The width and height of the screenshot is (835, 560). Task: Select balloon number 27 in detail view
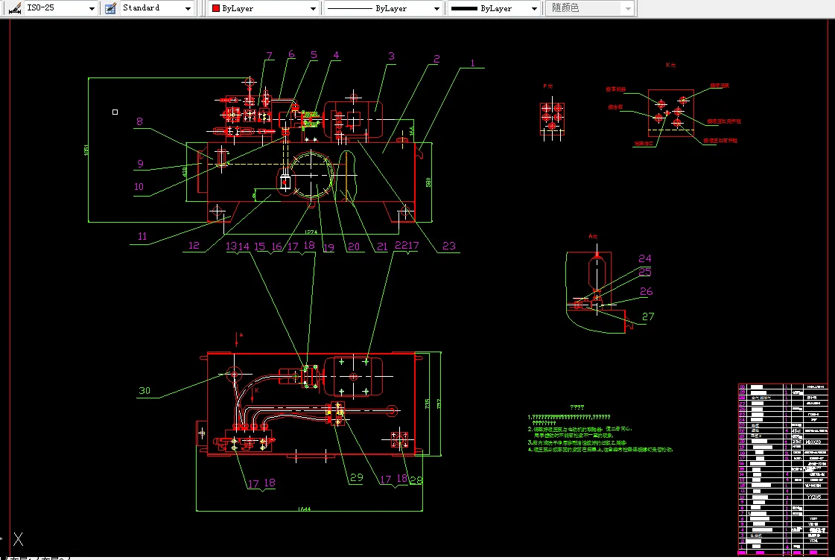point(648,316)
